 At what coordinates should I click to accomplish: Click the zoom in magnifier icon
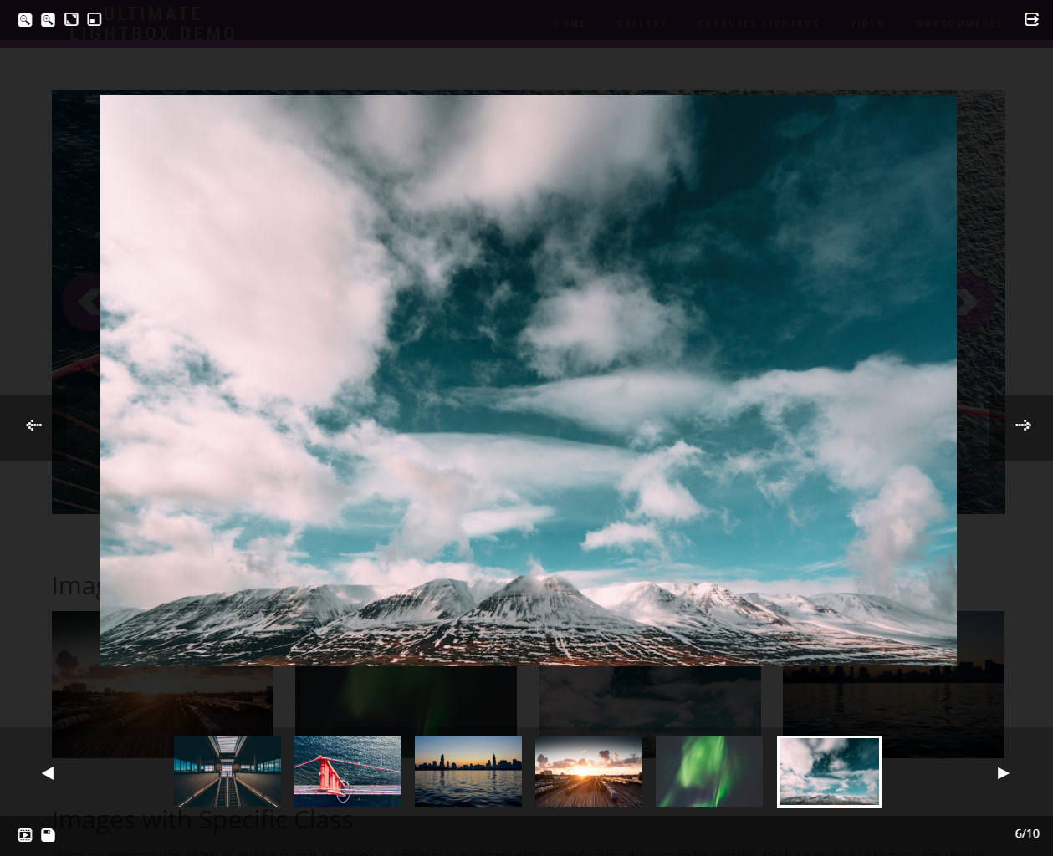[49, 19]
